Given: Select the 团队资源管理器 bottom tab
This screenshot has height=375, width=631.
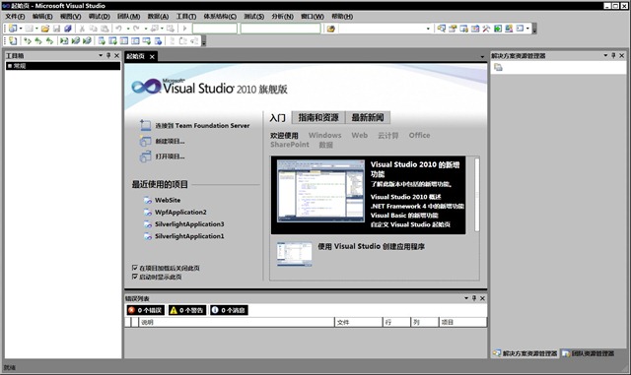Looking at the screenshot, I should pos(589,353).
